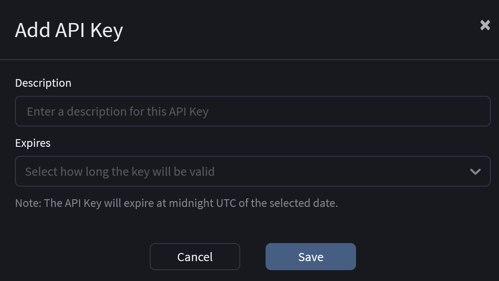Click the Description input field
Viewport: 499px width, 281px height.
pyautogui.click(x=252, y=111)
